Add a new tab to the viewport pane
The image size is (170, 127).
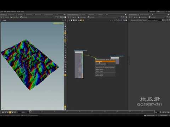point(57,15)
